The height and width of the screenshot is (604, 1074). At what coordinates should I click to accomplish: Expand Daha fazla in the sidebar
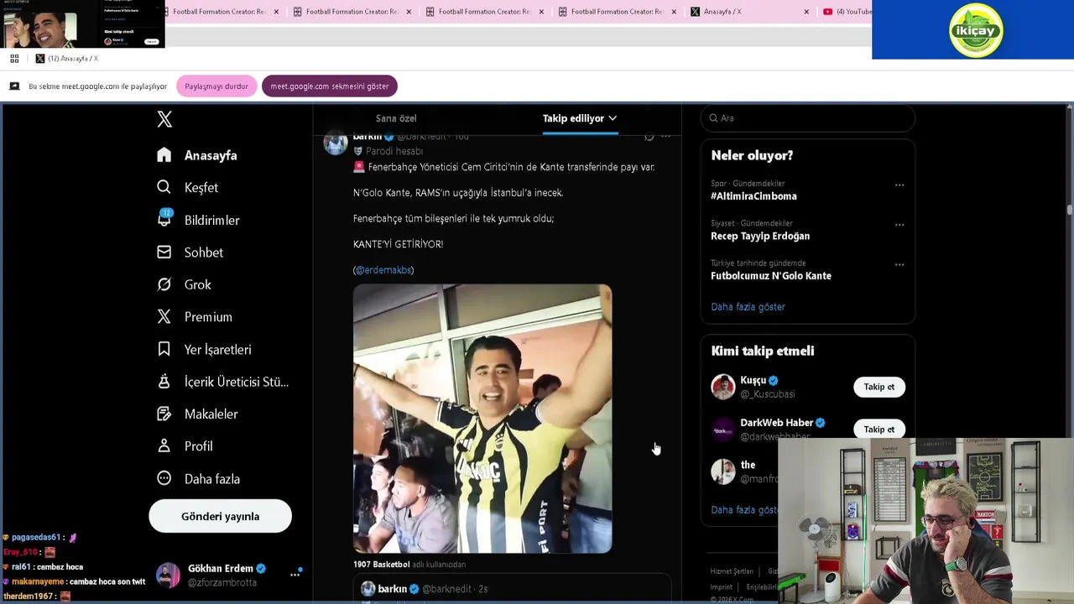200,479
